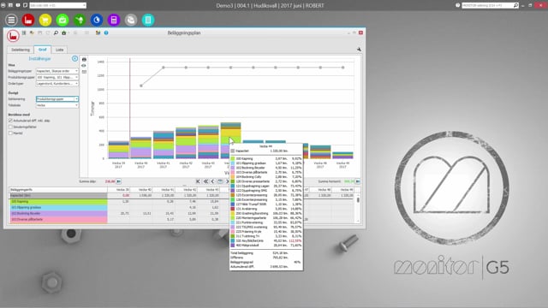Select the 100 Kapning green row

(x=58, y=202)
